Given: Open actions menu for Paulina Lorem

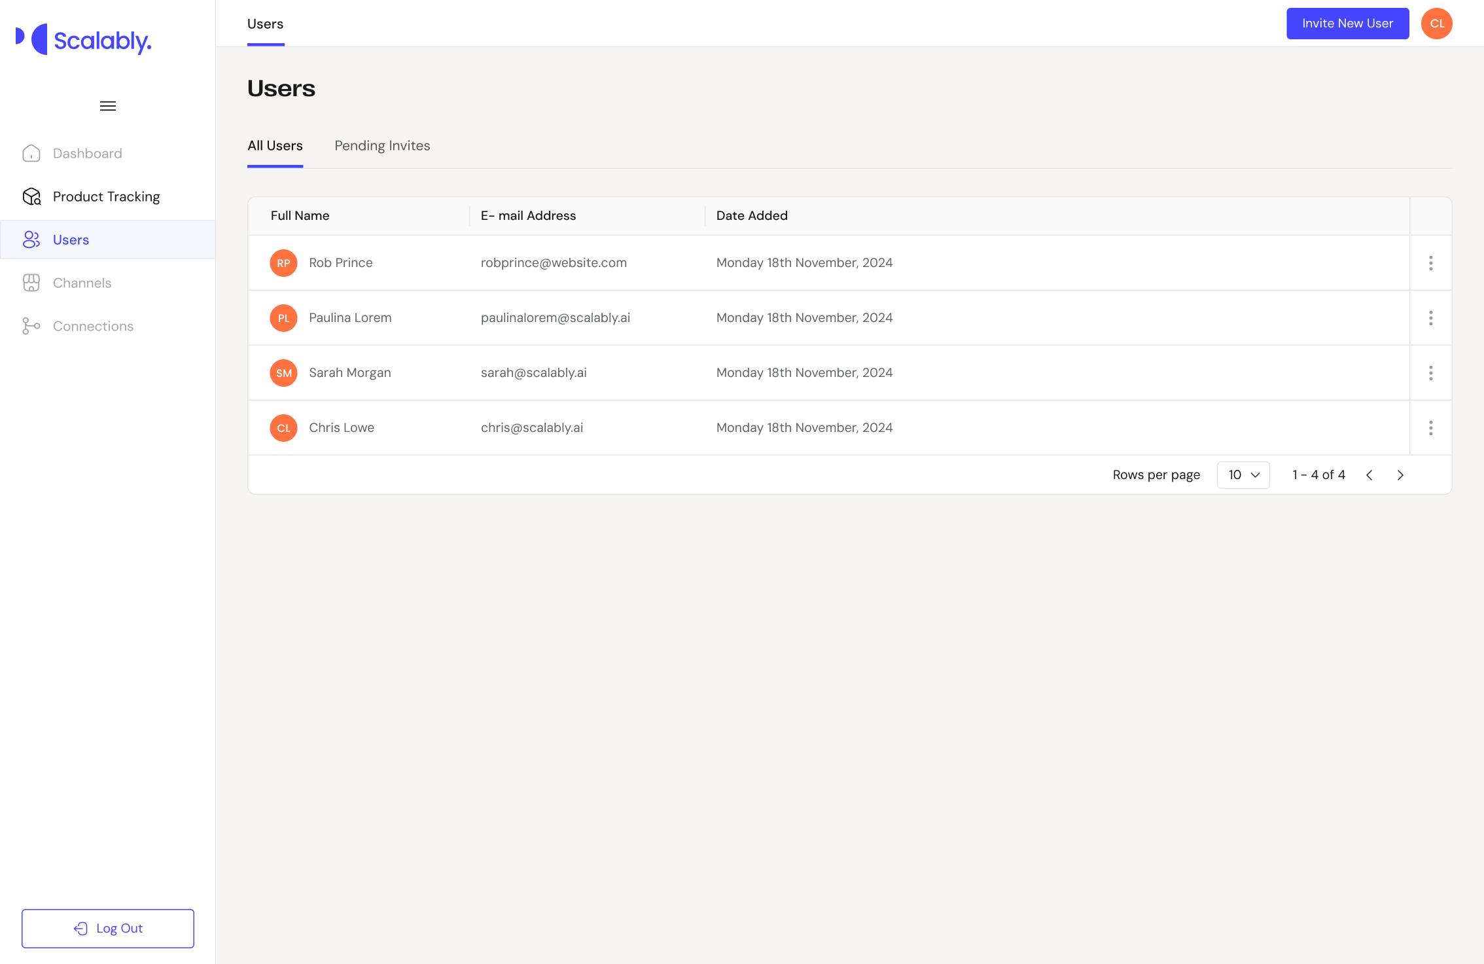Looking at the screenshot, I should [x=1430, y=318].
